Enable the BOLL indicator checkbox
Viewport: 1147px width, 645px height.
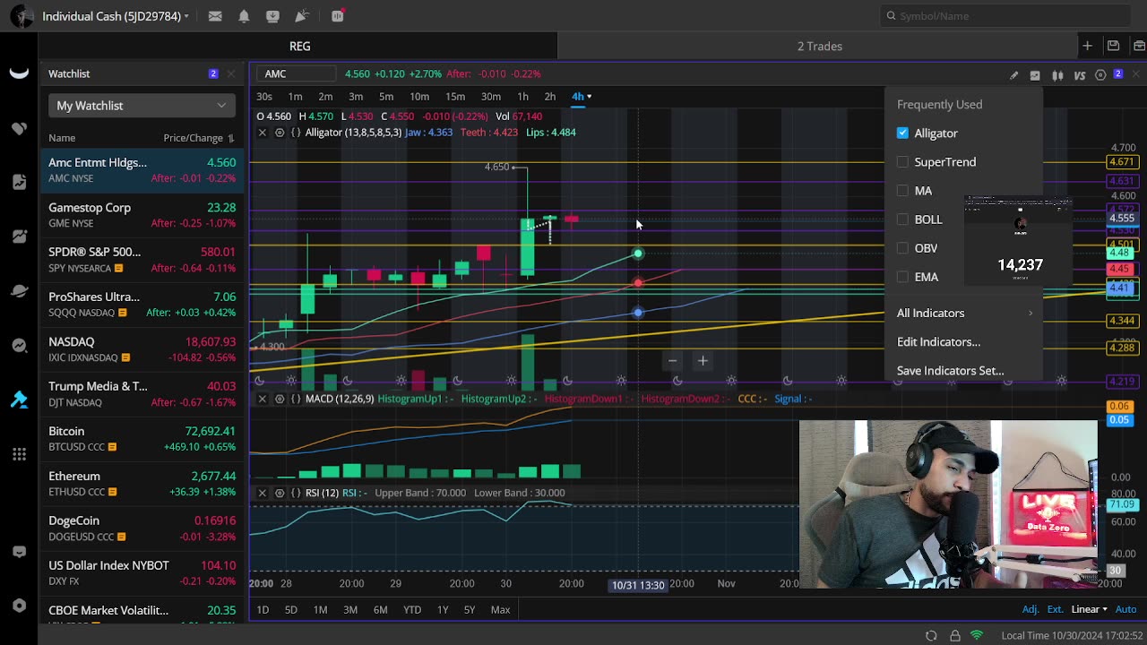click(902, 219)
